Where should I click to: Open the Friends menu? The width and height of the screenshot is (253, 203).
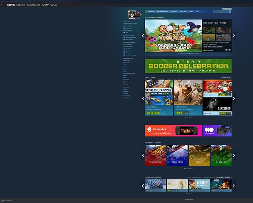coord(11,2)
